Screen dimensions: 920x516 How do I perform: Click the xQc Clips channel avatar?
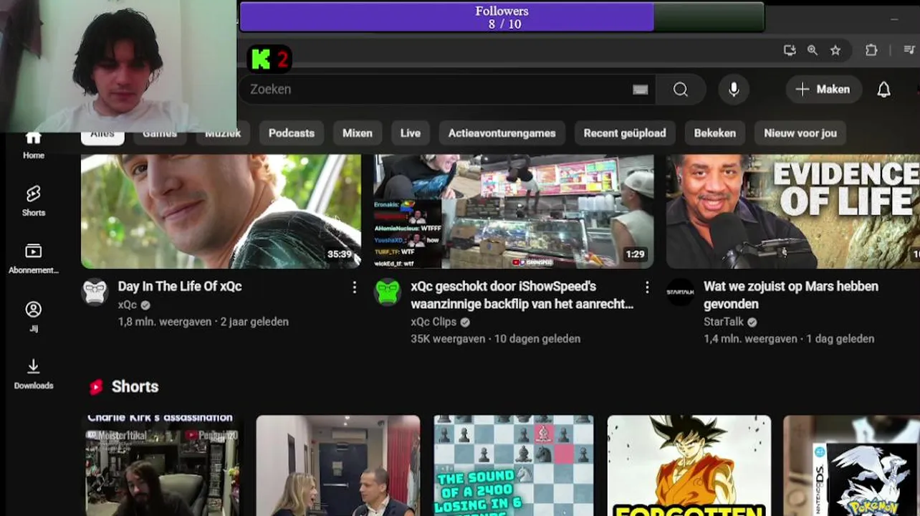point(388,292)
